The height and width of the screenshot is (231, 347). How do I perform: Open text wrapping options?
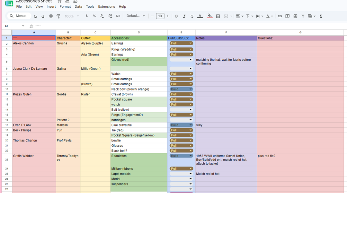click(x=259, y=16)
